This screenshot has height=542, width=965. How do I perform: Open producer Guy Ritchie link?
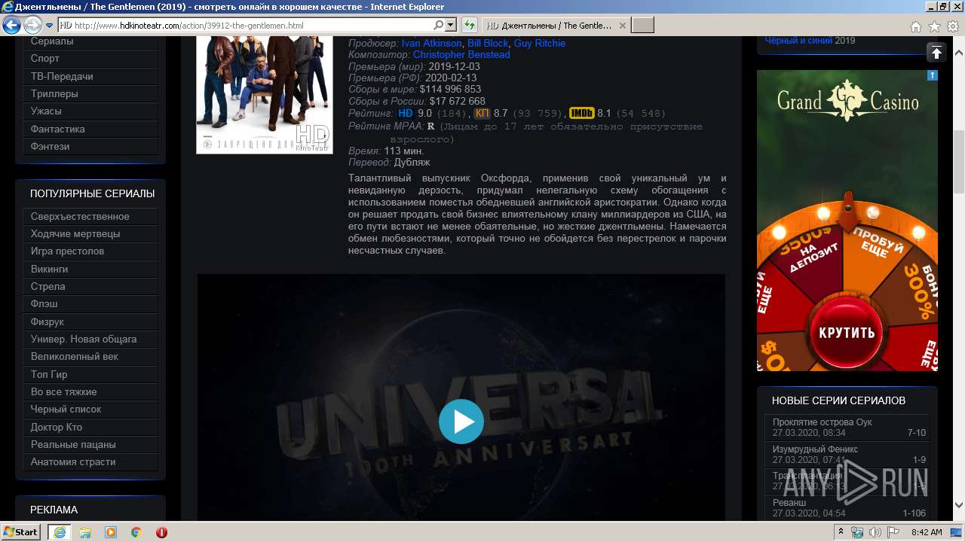tap(539, 43)
